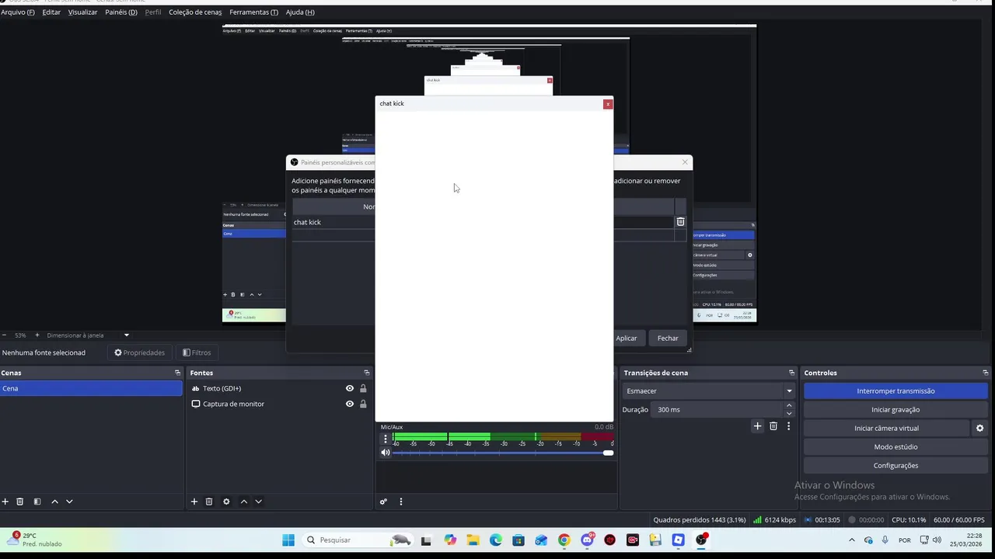Click Iniciar câmera virtual button
The width and height of the screenshot is (995, 559).
[886, 429]
